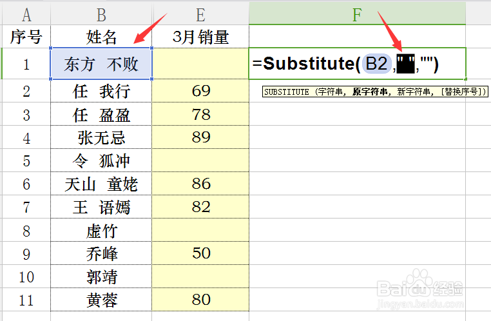Select column A header
The height and width of the screenshot is (321, 491).
click(26, 14)
